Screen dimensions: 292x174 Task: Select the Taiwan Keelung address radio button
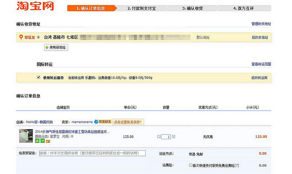38,37
